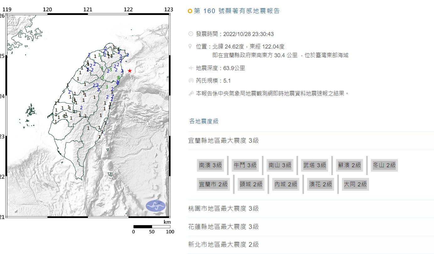Click the 芮氏規模：5.1 text
The width and height of the screenshot is (434, 254).
pyautogui.click(x=213, y=80)
